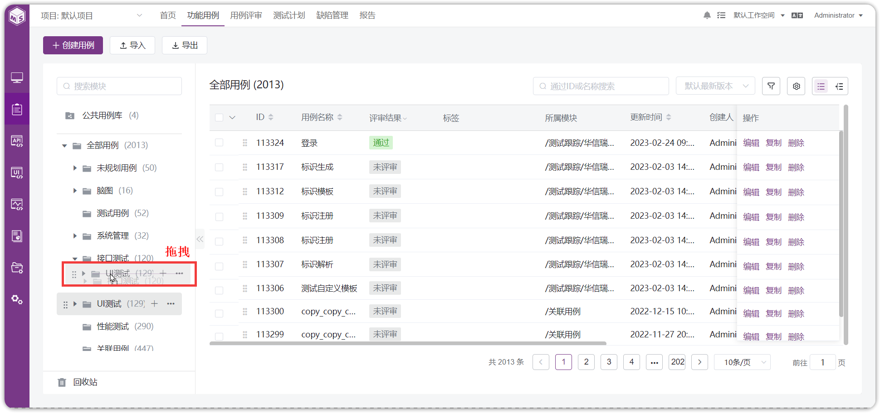Image resolution: width=880 pixels, height=413 pixels.
Task: Go to the 首页 tab
Action: (x=168, y=15)
